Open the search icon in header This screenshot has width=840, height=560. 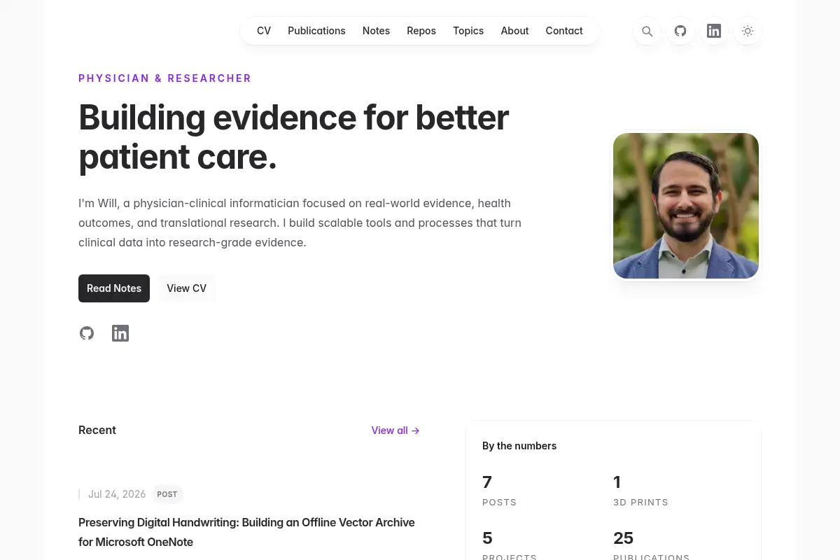tap(647, 31)
